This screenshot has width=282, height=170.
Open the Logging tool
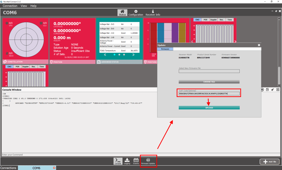click(x=127, y=161)
